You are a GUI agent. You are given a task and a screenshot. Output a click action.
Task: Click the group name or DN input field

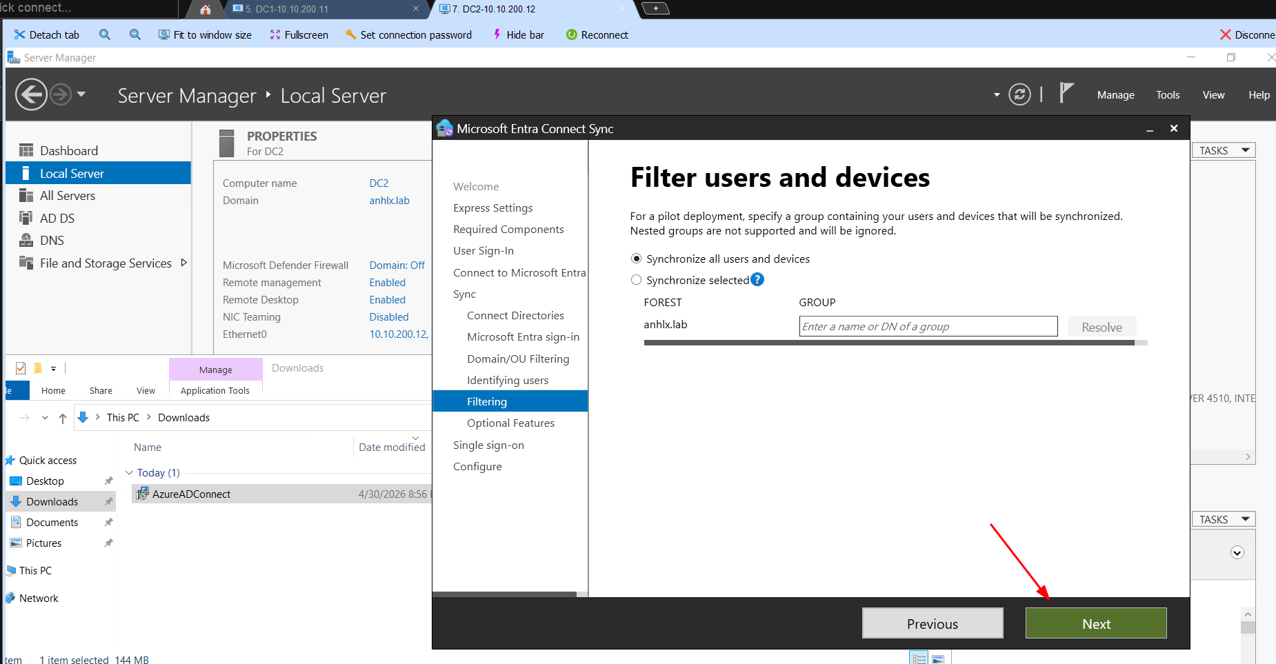[928, 326]
